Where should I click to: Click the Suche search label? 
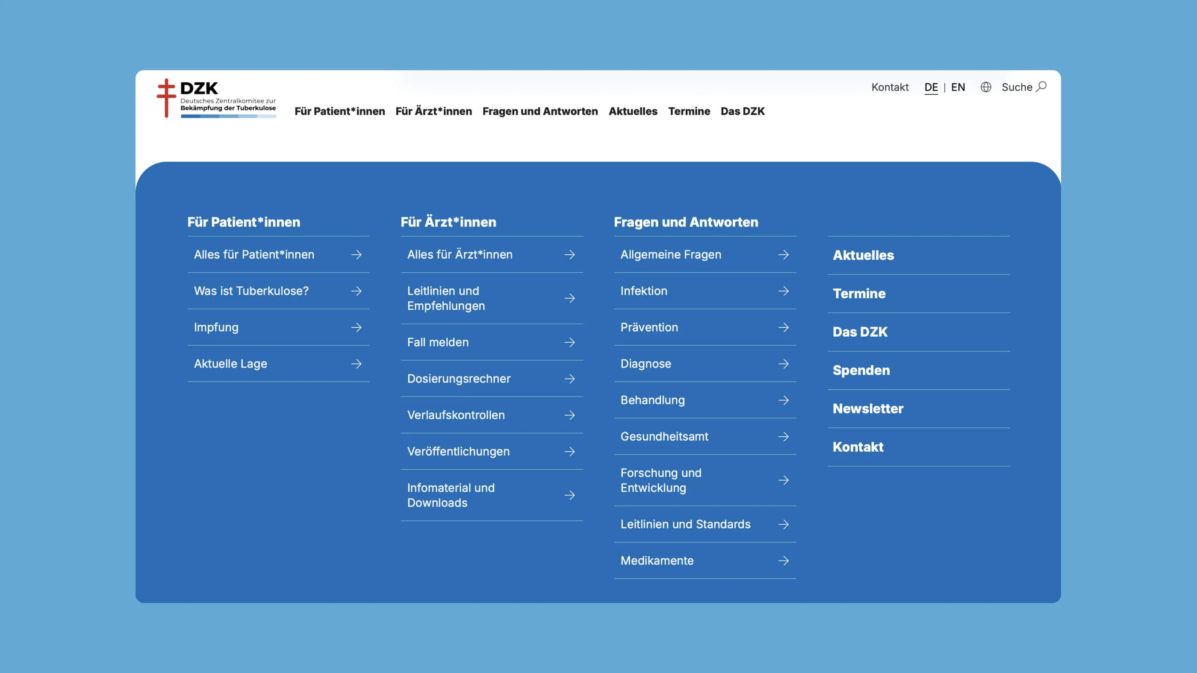[1017, 87]
